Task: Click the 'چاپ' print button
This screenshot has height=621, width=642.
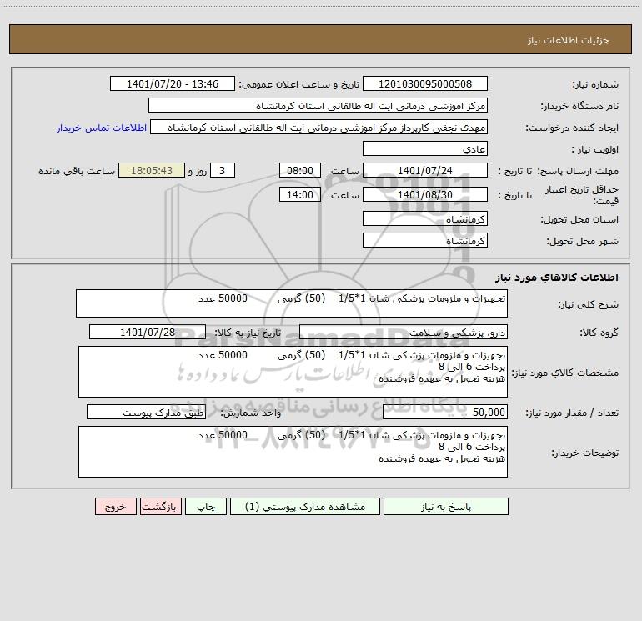Action: pos(206,507)
